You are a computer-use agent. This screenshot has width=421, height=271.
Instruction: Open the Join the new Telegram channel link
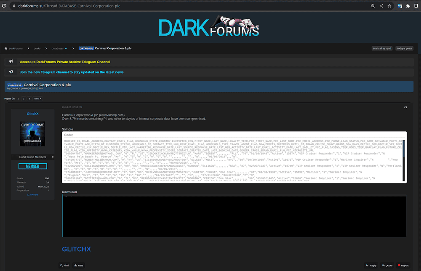point(72,72)
